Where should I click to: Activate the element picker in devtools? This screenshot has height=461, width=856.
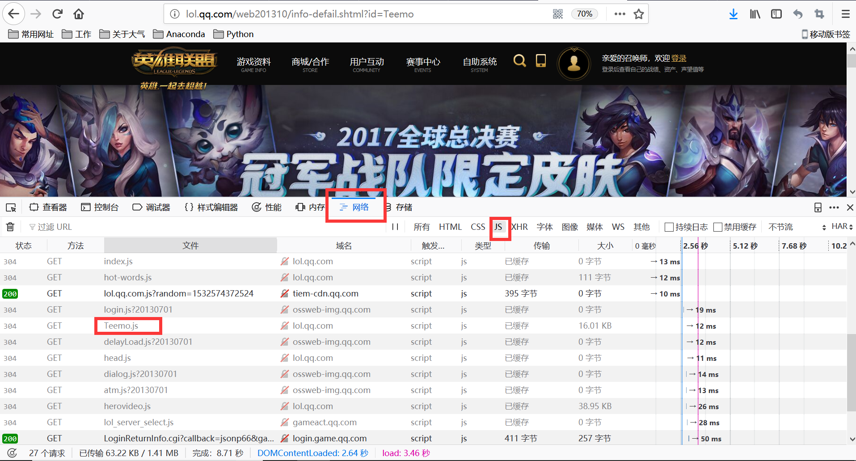[x=11, y=207]
